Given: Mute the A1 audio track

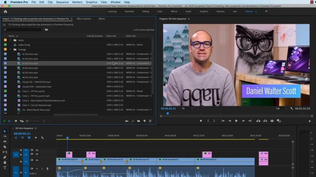Looking at the screenshot, I should (37, 169).
